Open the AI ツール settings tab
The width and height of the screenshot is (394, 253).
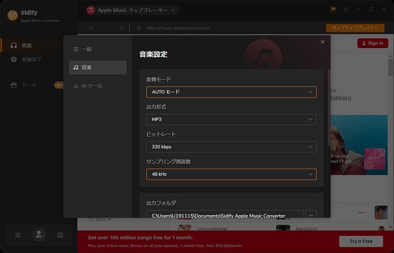pyautogui.click(x=98, y=86)
